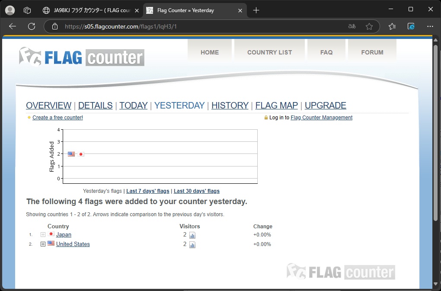Image resolution: width=441 pixels, height=291 pixels.
Task: Show Last 30 days' flags
Action: (197, 191)
